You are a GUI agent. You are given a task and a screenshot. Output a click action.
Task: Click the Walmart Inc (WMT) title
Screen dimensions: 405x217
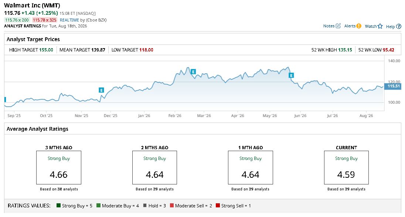click(x=32, y=6)
